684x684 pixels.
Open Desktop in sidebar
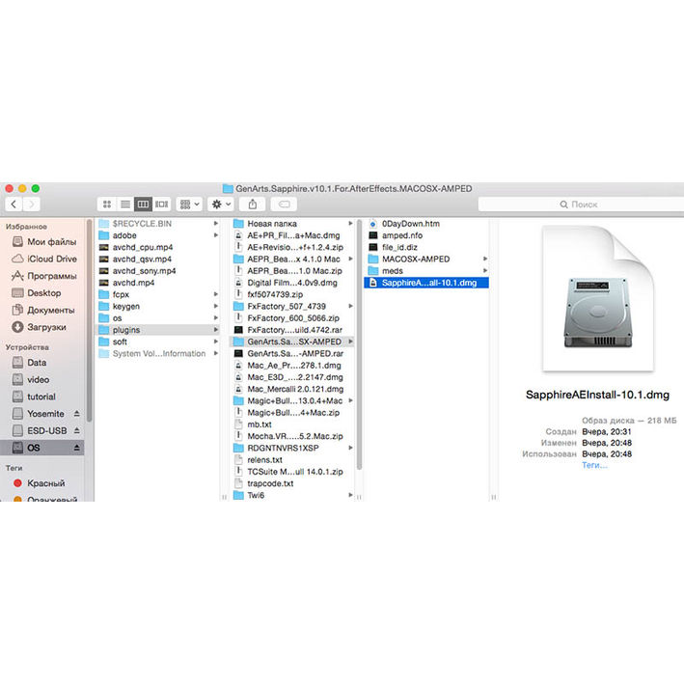pos(37,292)
